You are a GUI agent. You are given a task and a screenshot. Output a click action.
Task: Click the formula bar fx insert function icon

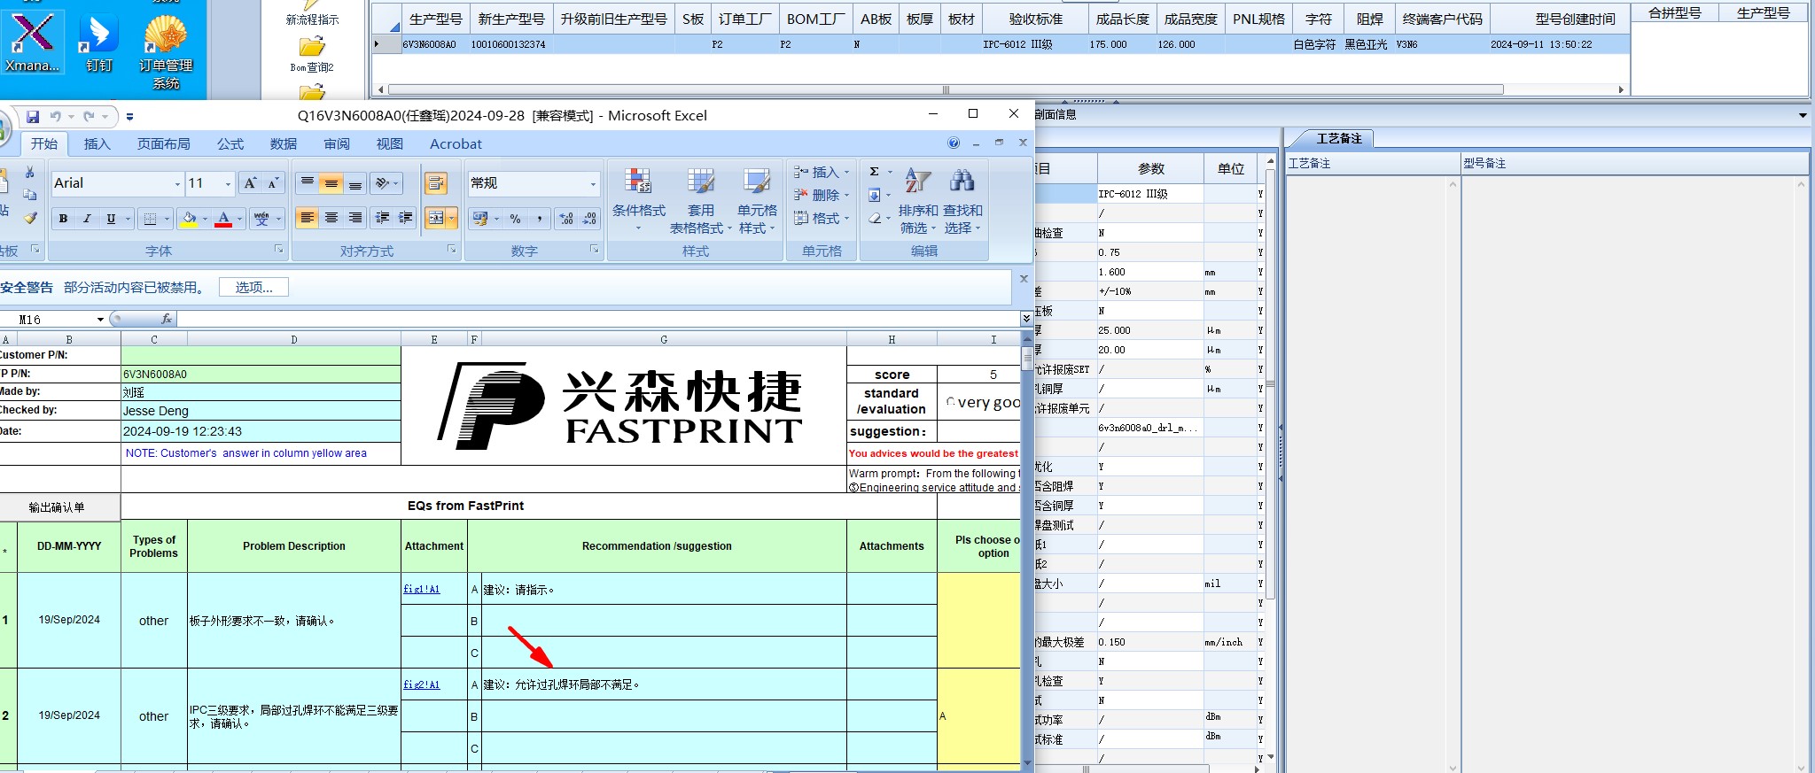point(167,319)
